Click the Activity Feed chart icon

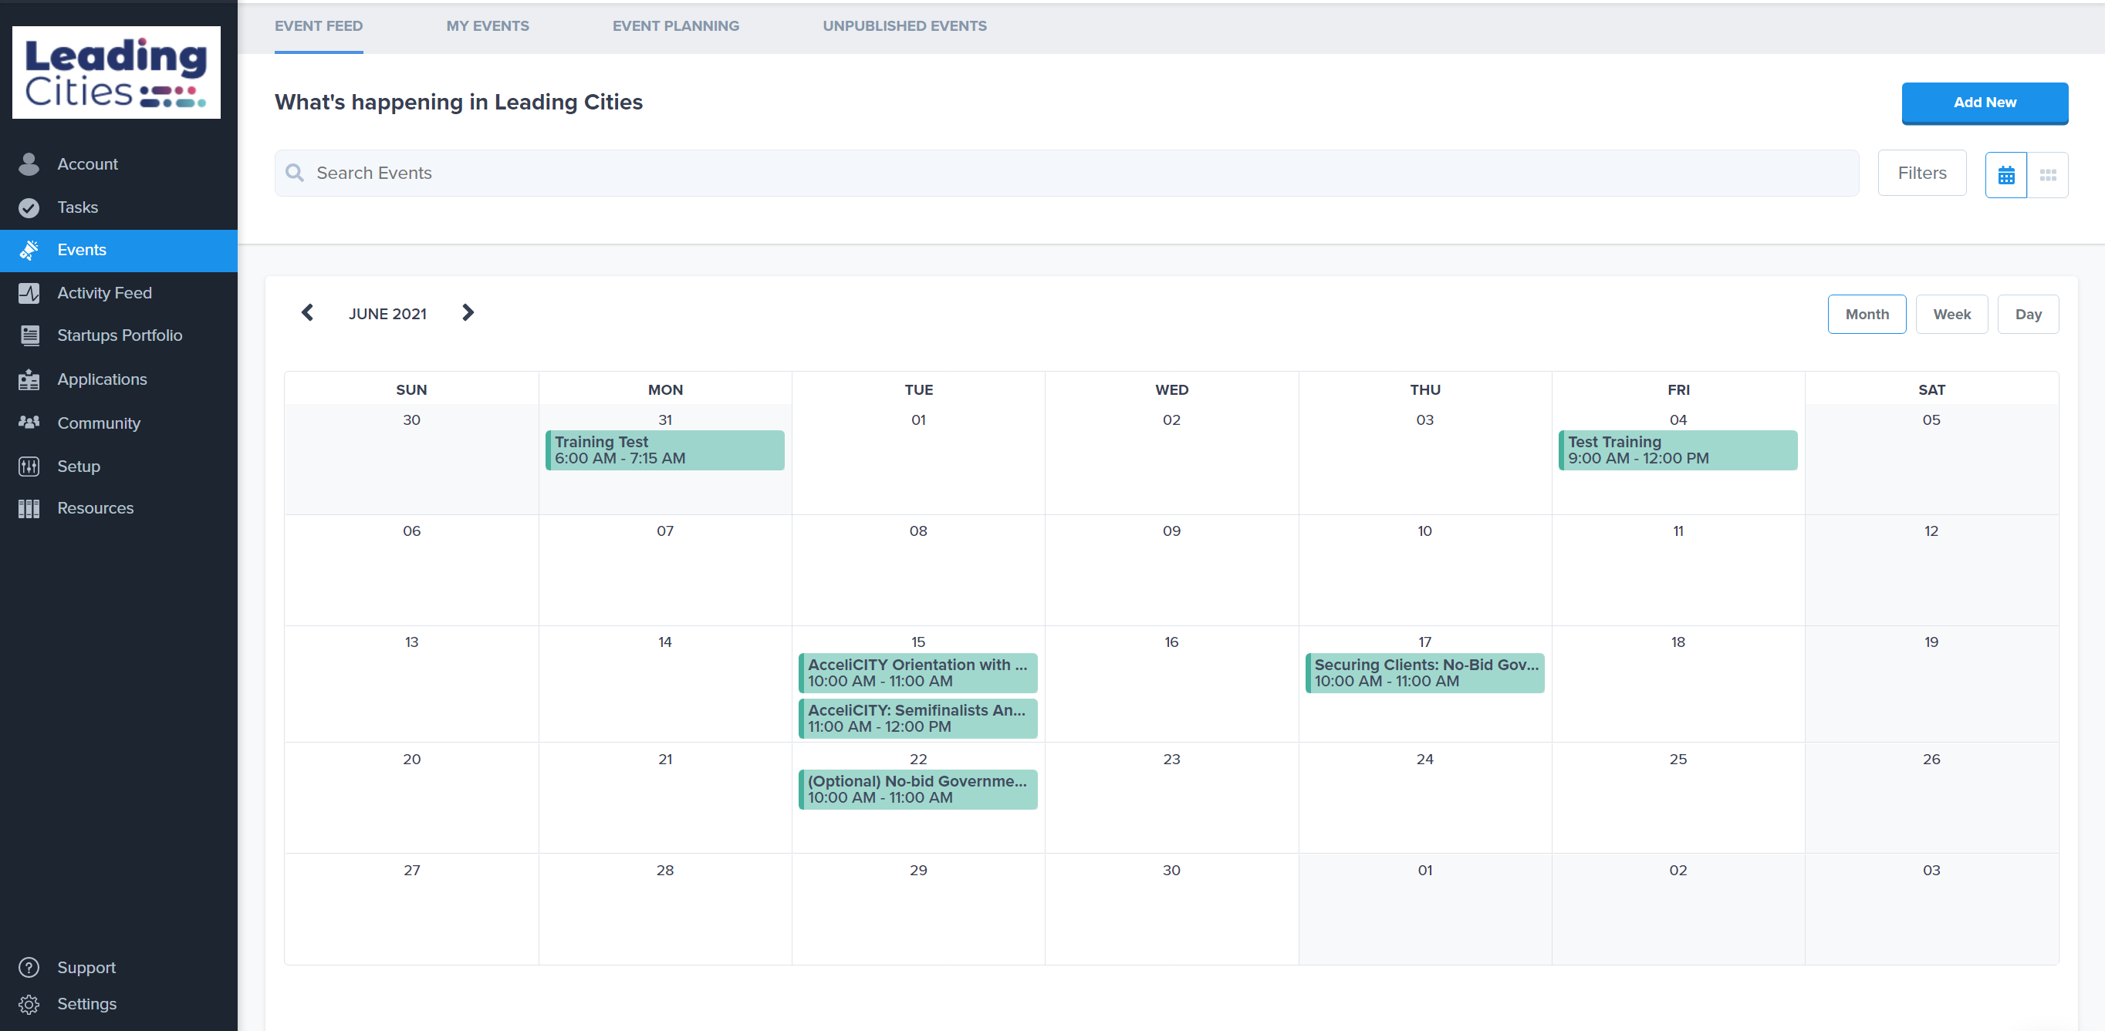point(29,293)
